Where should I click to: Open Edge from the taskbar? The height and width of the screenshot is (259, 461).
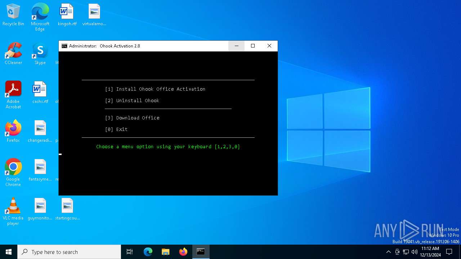(148, 252)
